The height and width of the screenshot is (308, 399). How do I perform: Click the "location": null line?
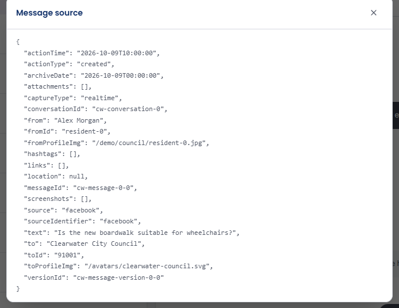point(56,176)
